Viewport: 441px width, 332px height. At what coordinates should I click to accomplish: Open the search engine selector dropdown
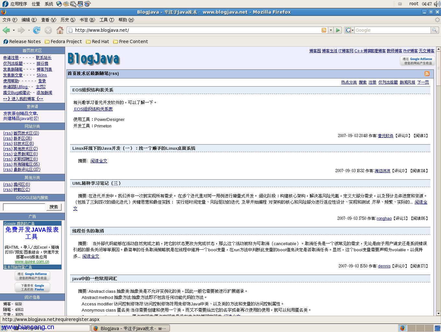click(349, 30)
